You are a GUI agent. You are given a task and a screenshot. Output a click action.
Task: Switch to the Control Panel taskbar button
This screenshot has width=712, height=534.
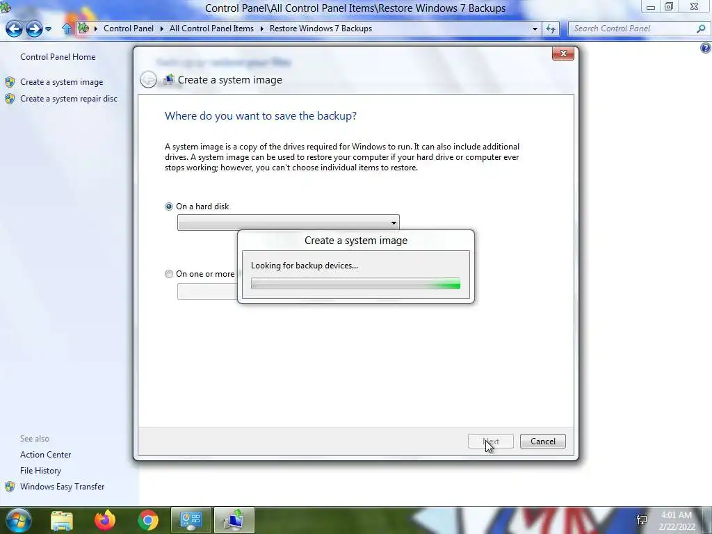191,520
